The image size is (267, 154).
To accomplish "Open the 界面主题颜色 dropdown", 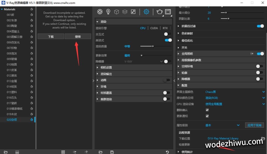I will pos(235,92).
